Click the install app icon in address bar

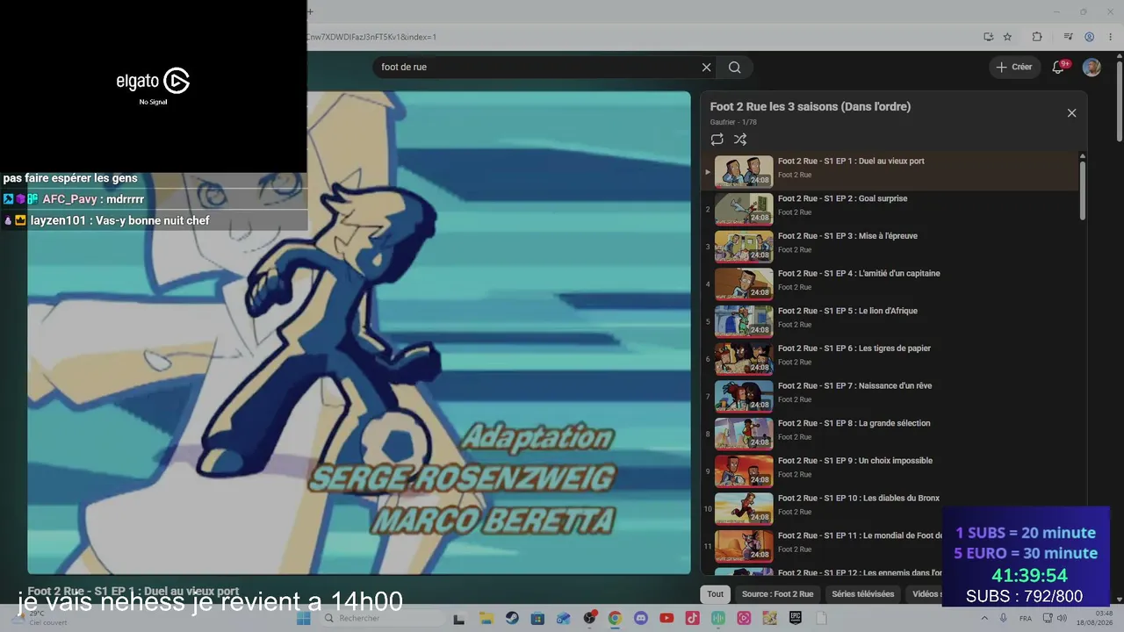click(988, 37)
